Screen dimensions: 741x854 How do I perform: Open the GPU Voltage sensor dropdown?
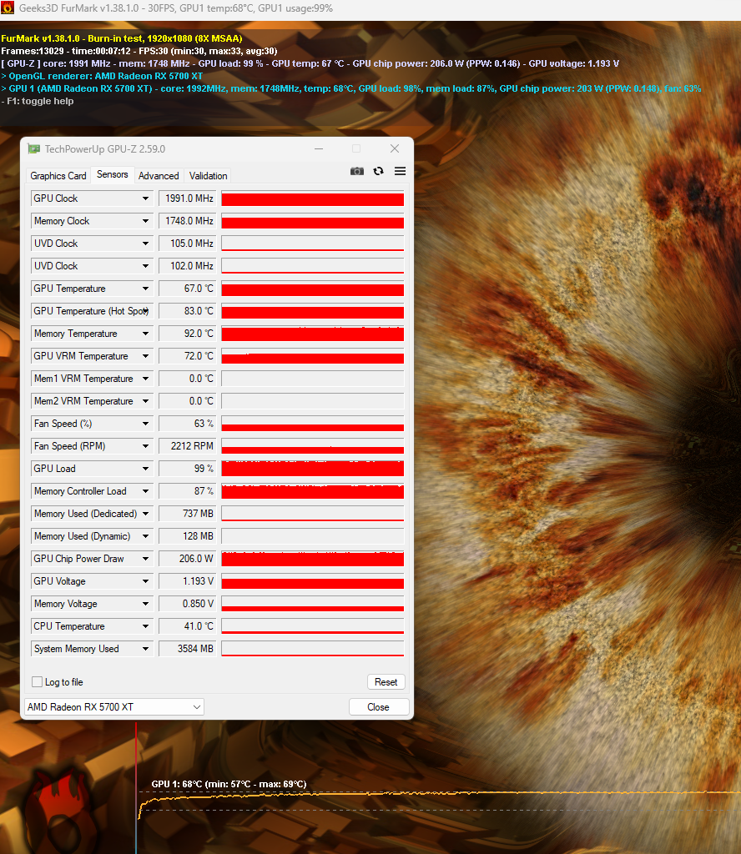pyautogui.click(x=145, y=581)
